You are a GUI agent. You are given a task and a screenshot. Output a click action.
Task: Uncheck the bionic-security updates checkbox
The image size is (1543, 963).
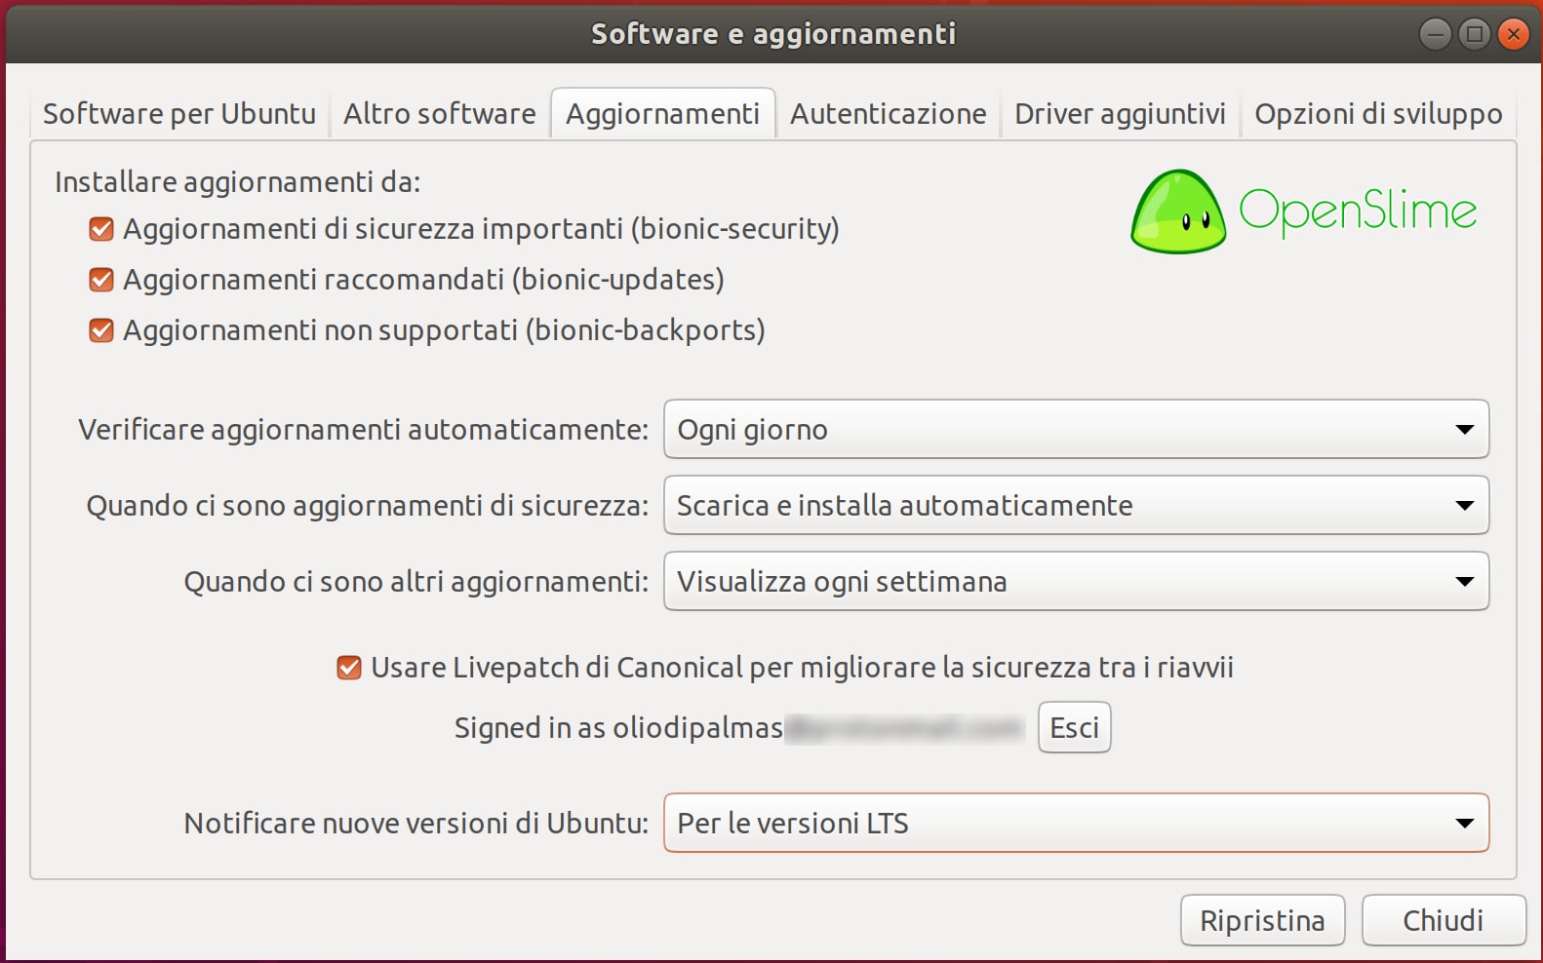101,229
